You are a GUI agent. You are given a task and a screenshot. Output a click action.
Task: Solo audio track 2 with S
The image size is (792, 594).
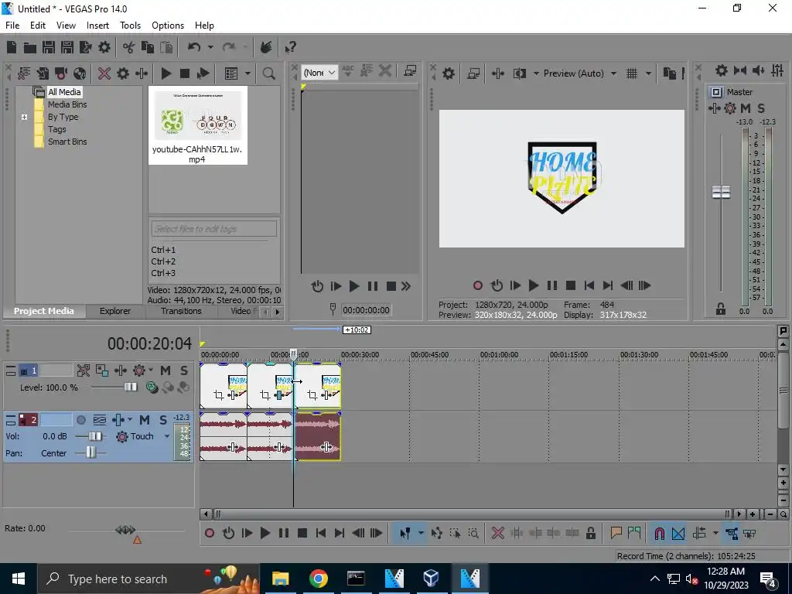click(162, 420)
